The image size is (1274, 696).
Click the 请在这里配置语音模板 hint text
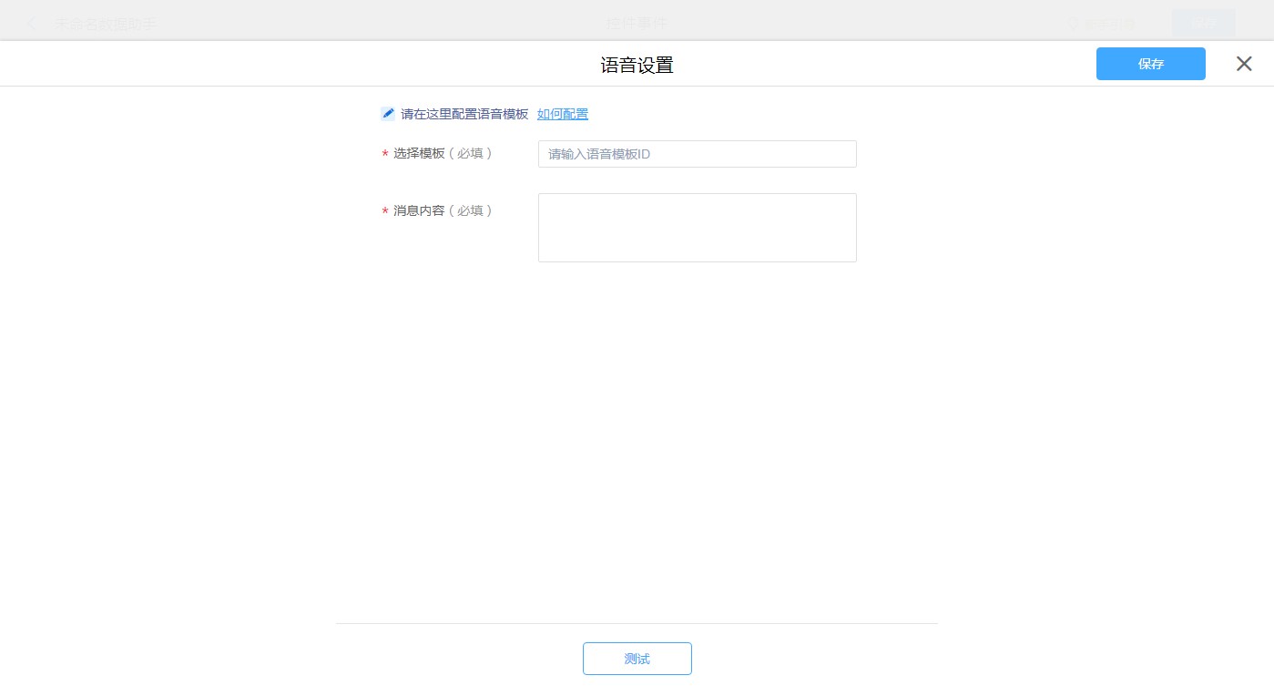tap(464, 114)
